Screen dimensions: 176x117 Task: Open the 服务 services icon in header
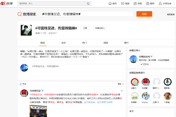148,4
